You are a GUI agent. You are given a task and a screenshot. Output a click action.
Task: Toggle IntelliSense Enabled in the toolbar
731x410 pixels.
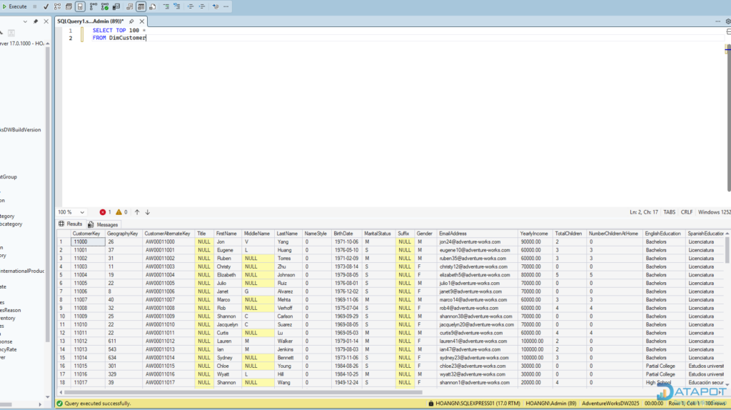(x=80, y=6)
